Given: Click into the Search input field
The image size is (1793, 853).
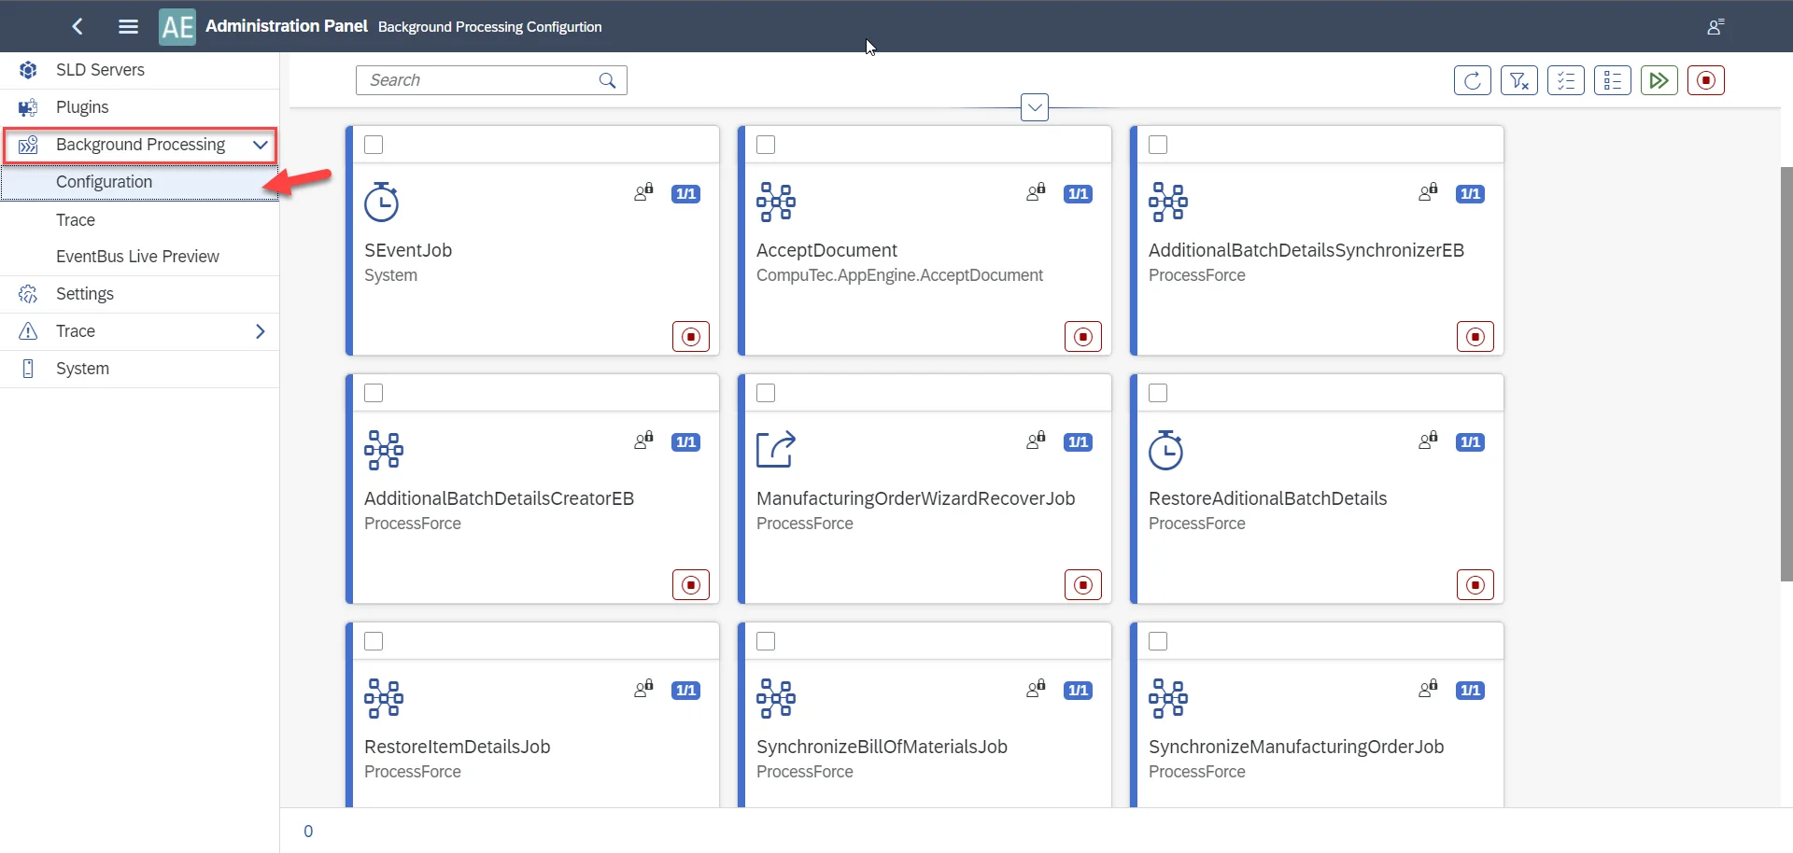Looking at the screenshot, I should pos(476,80).
